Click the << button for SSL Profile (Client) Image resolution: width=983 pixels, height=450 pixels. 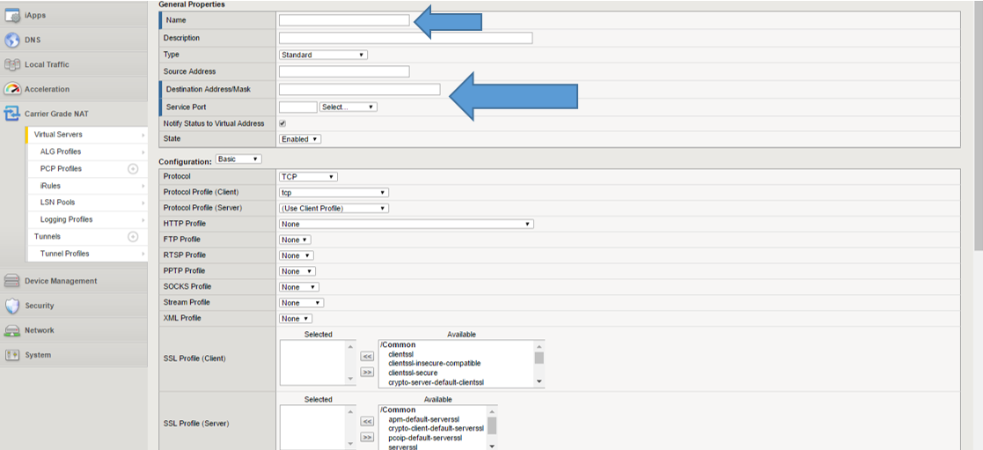[x=367, y=356]
